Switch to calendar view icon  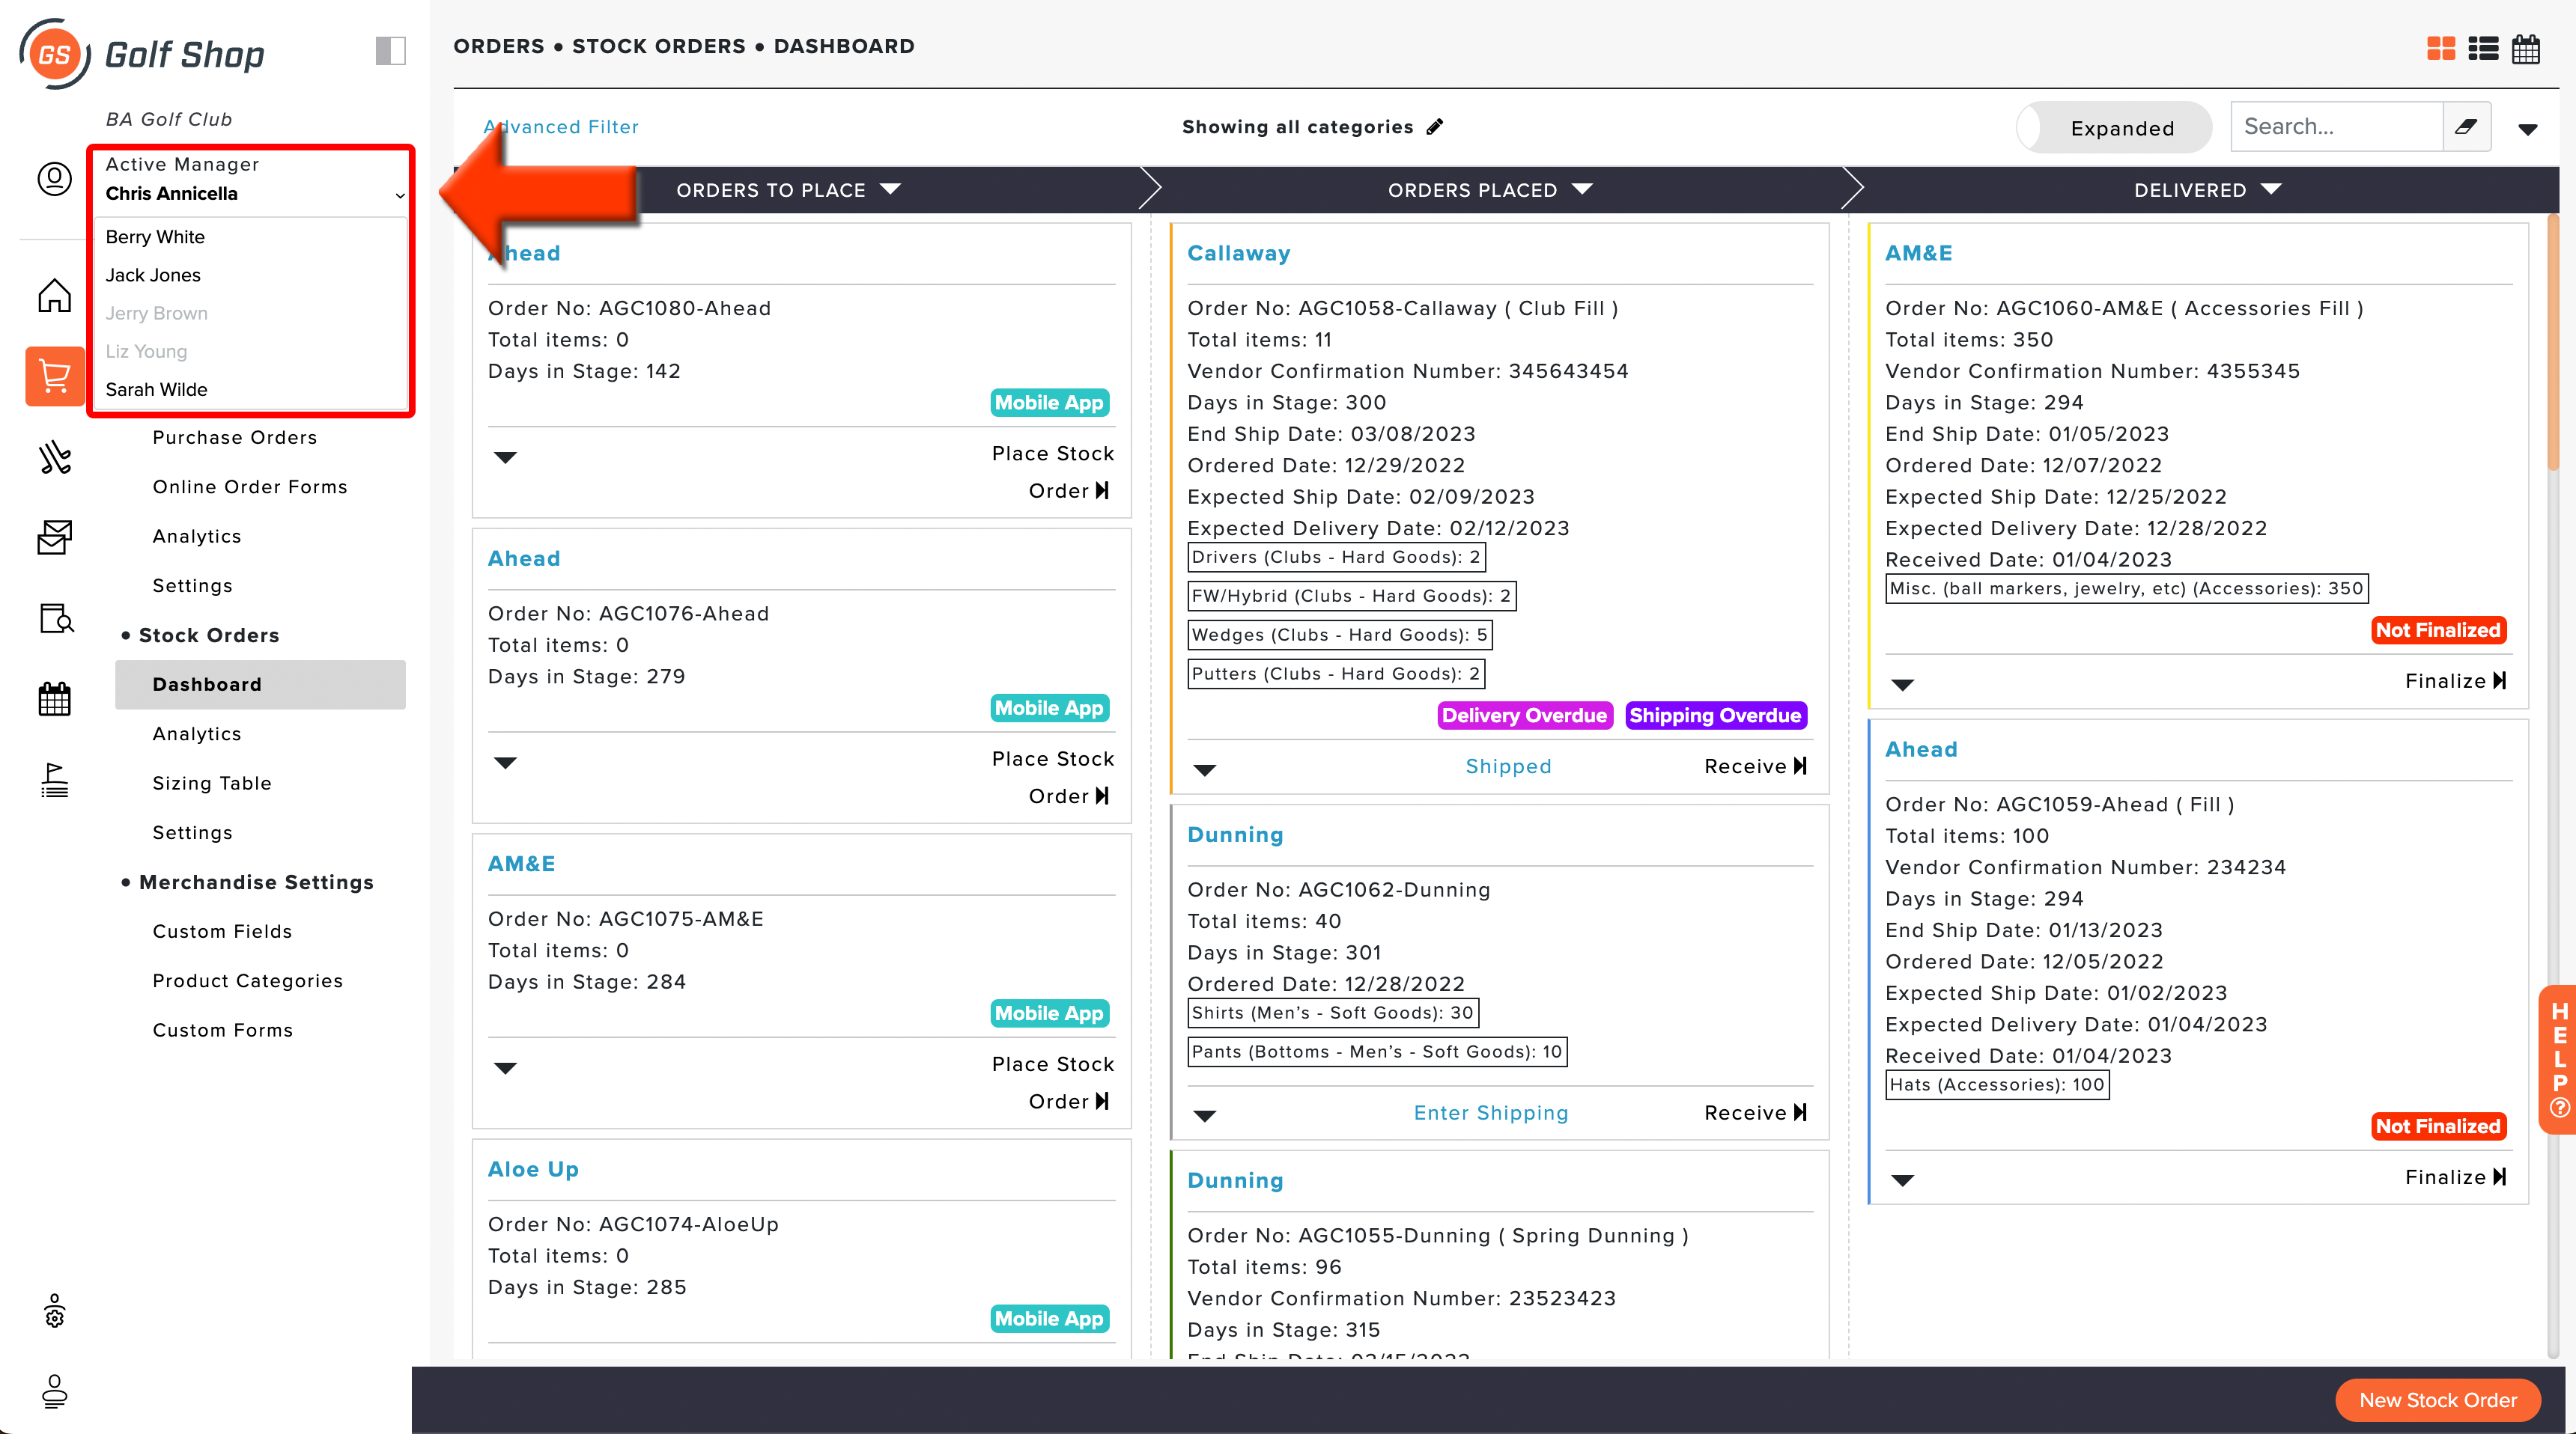click(x=2526, y=47)
